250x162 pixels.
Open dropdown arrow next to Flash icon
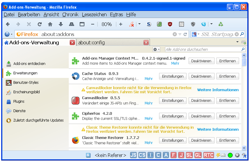point(139,24)
